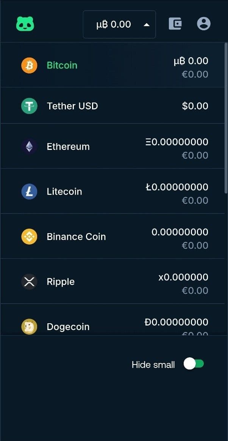Select Bitcoin from the currency list
This screenshot has height=441, width=228.
(62, 65)
